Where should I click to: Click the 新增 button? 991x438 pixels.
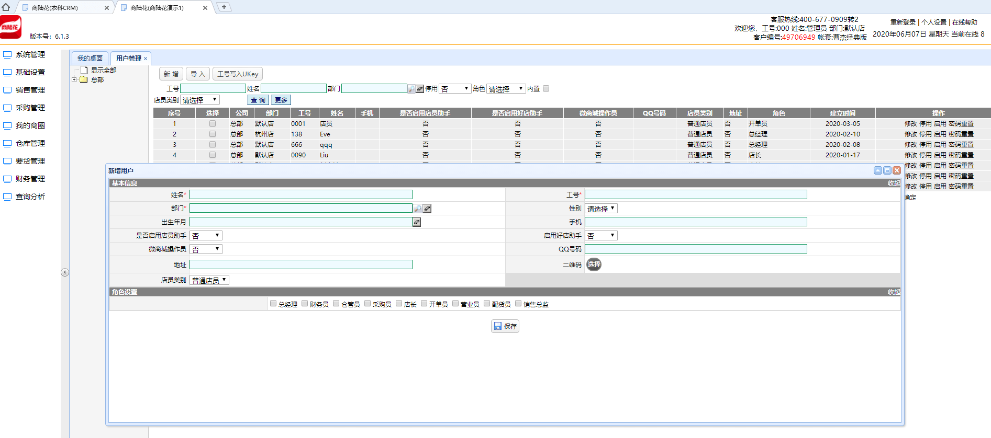171,74
